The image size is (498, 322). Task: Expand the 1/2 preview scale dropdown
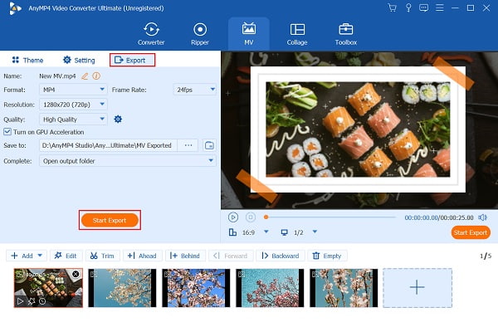315,232
